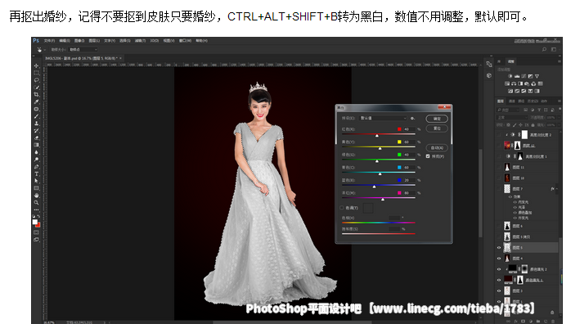Viewport: 580px width, 324px height.
Task: Select the Blur tool
Action: click(36, 152)
